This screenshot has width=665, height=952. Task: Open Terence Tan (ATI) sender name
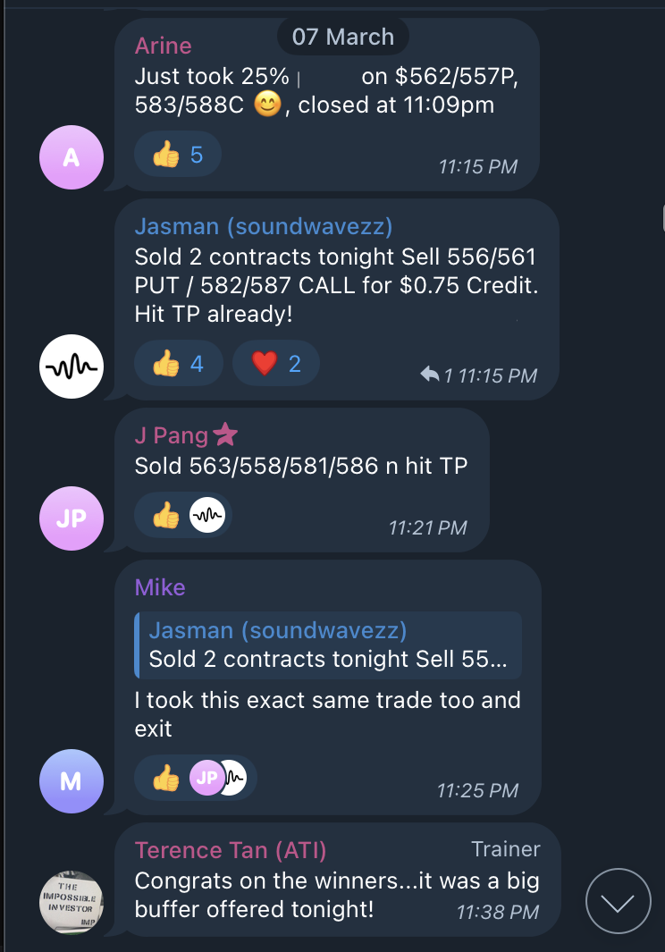pyautogui.click(x=230, y=850)
